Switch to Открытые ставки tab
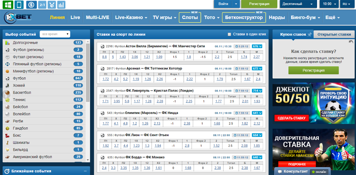356x175 pixels. [x=334, y=35]
